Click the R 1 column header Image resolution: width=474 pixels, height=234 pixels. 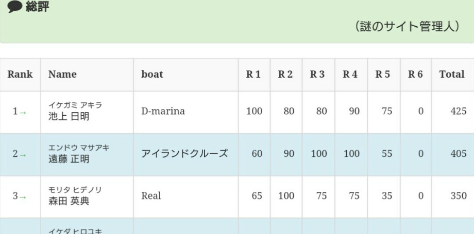[254, 75]
